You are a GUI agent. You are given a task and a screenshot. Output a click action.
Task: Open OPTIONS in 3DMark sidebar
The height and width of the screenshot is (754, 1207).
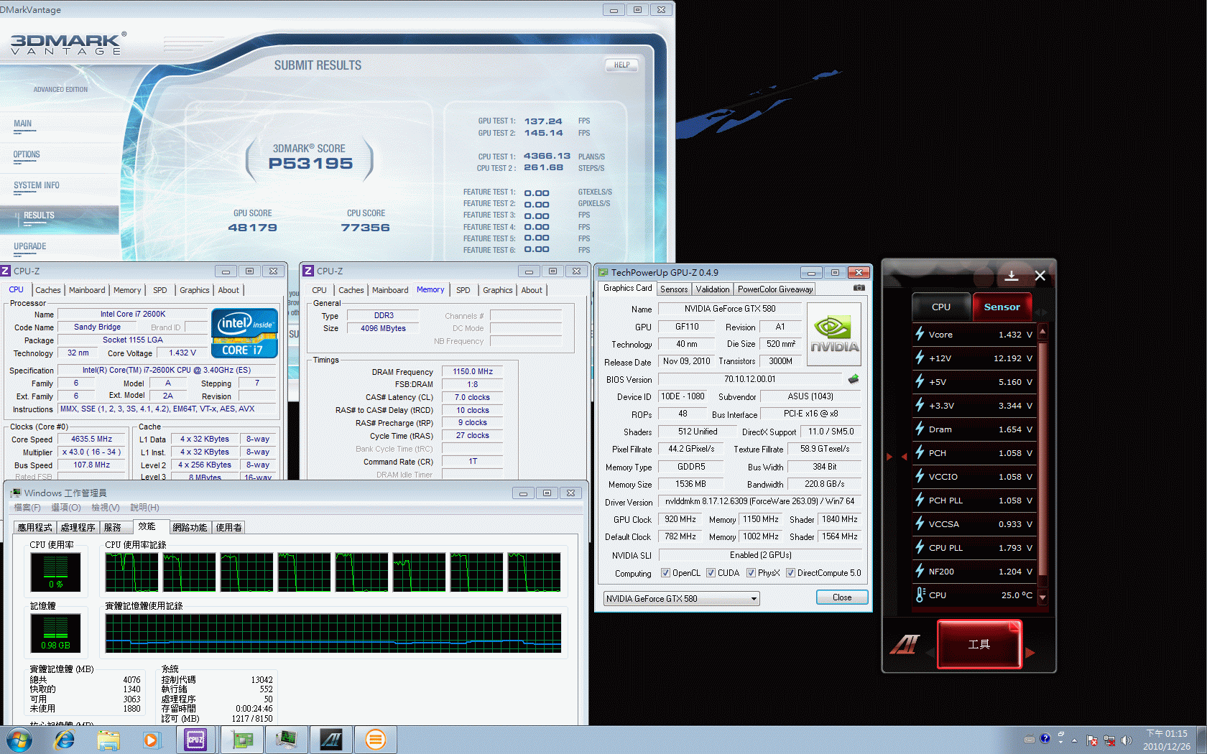(x=27, y=154)
